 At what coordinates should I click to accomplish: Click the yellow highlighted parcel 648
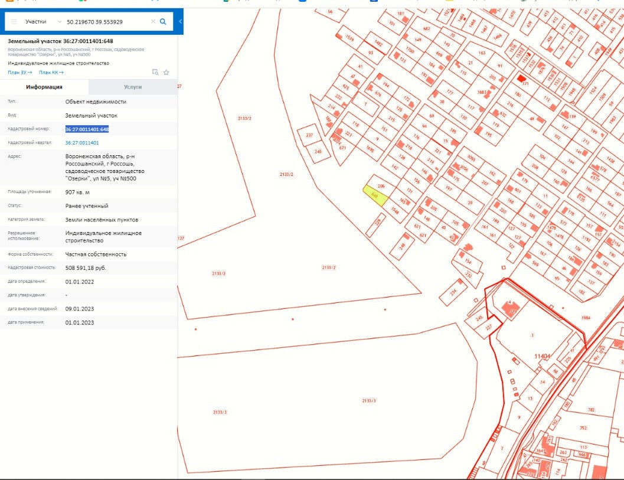point(375,195)
